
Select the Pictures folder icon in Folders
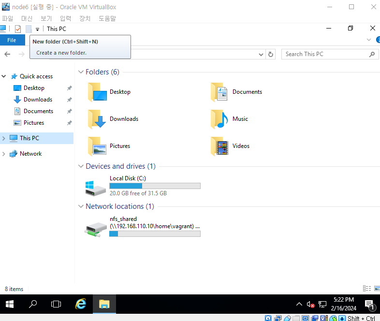(x=97, y=146)
